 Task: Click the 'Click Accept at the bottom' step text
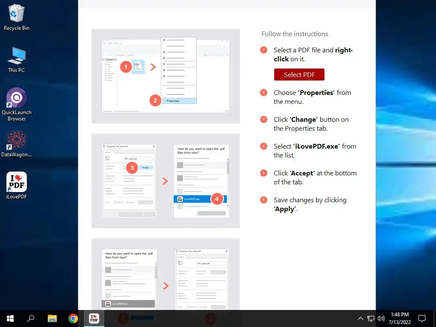pos(315,178)
